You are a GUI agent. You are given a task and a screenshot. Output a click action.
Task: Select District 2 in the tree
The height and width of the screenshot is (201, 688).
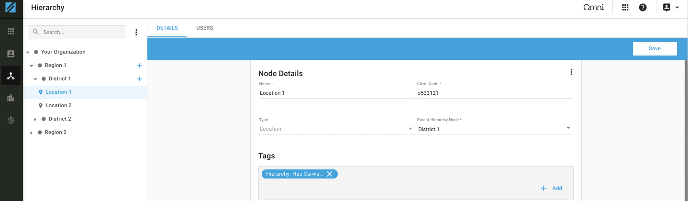60,119
